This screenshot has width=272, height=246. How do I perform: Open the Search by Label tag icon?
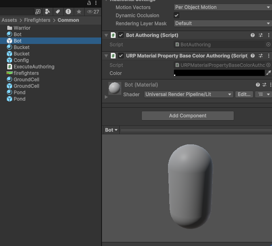(x=58, y=12)
